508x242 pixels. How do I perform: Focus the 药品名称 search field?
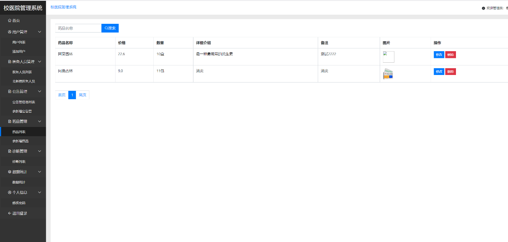78,28
